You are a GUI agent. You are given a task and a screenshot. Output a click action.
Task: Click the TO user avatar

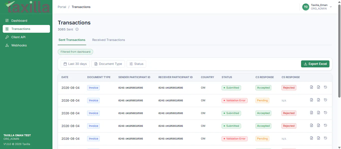click(x=306, y=7)
